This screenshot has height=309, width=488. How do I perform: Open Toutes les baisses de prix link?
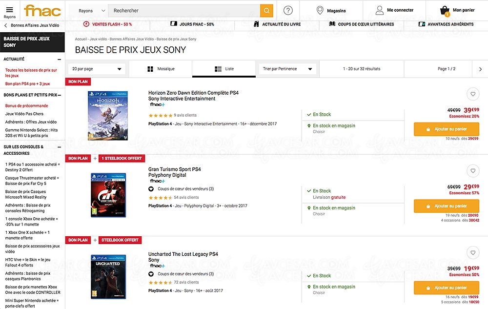click(31, 73)
